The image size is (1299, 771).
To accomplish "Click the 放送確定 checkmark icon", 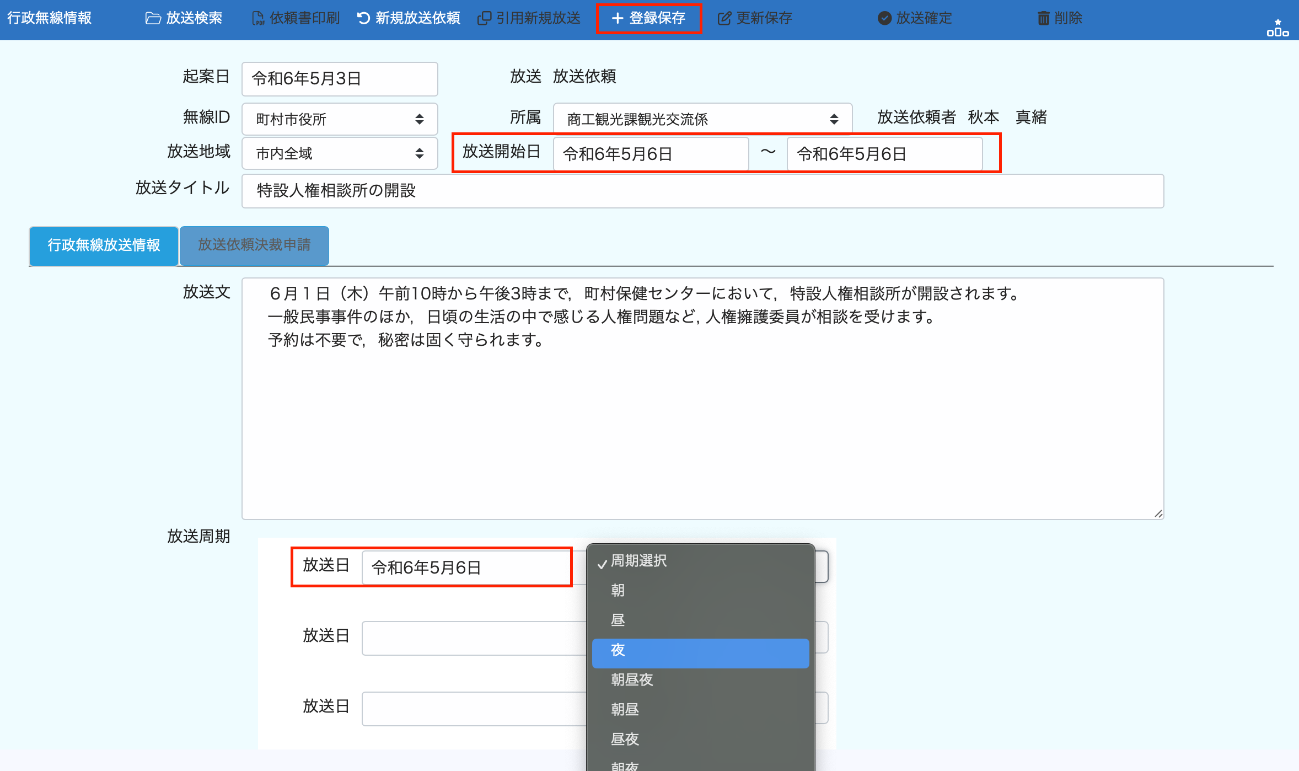I will [884, 18].
